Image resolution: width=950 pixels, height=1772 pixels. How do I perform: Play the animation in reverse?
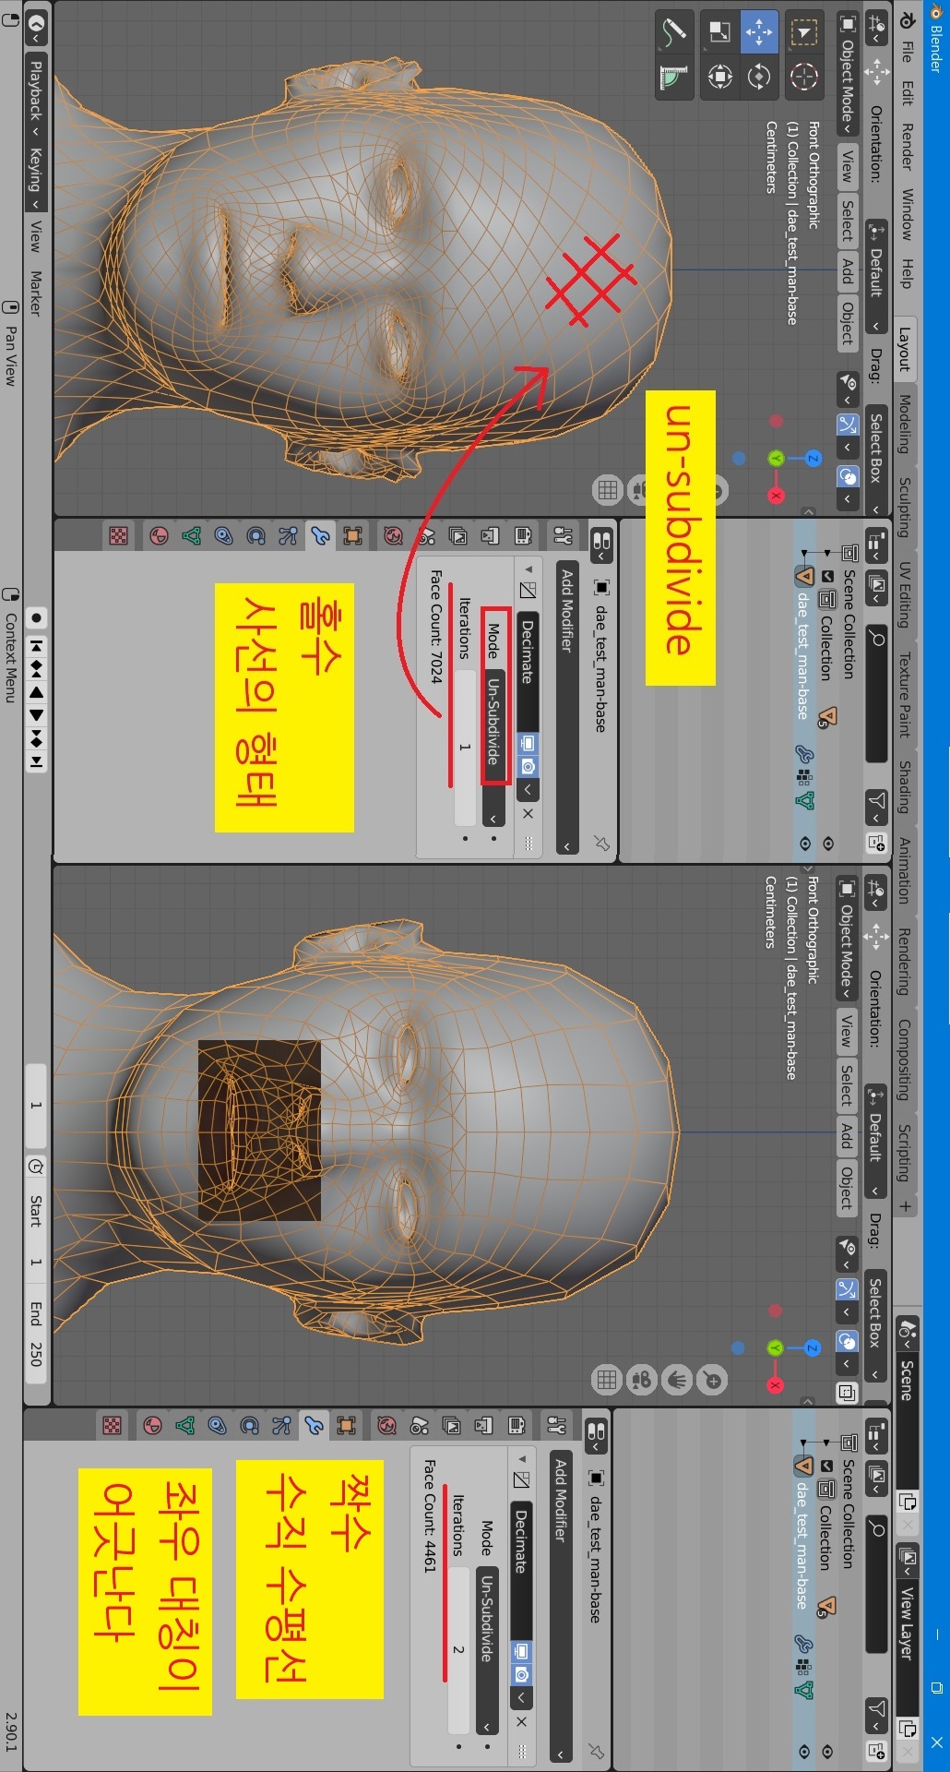[x=36, y=691]
